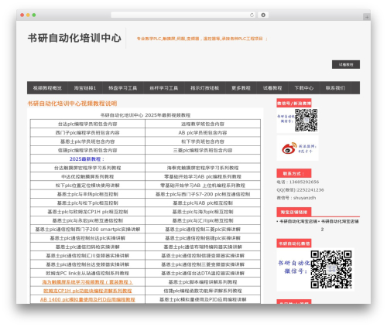
Task: Click the shuyanzdh WeChat ID text
Action: coord(304,198)
